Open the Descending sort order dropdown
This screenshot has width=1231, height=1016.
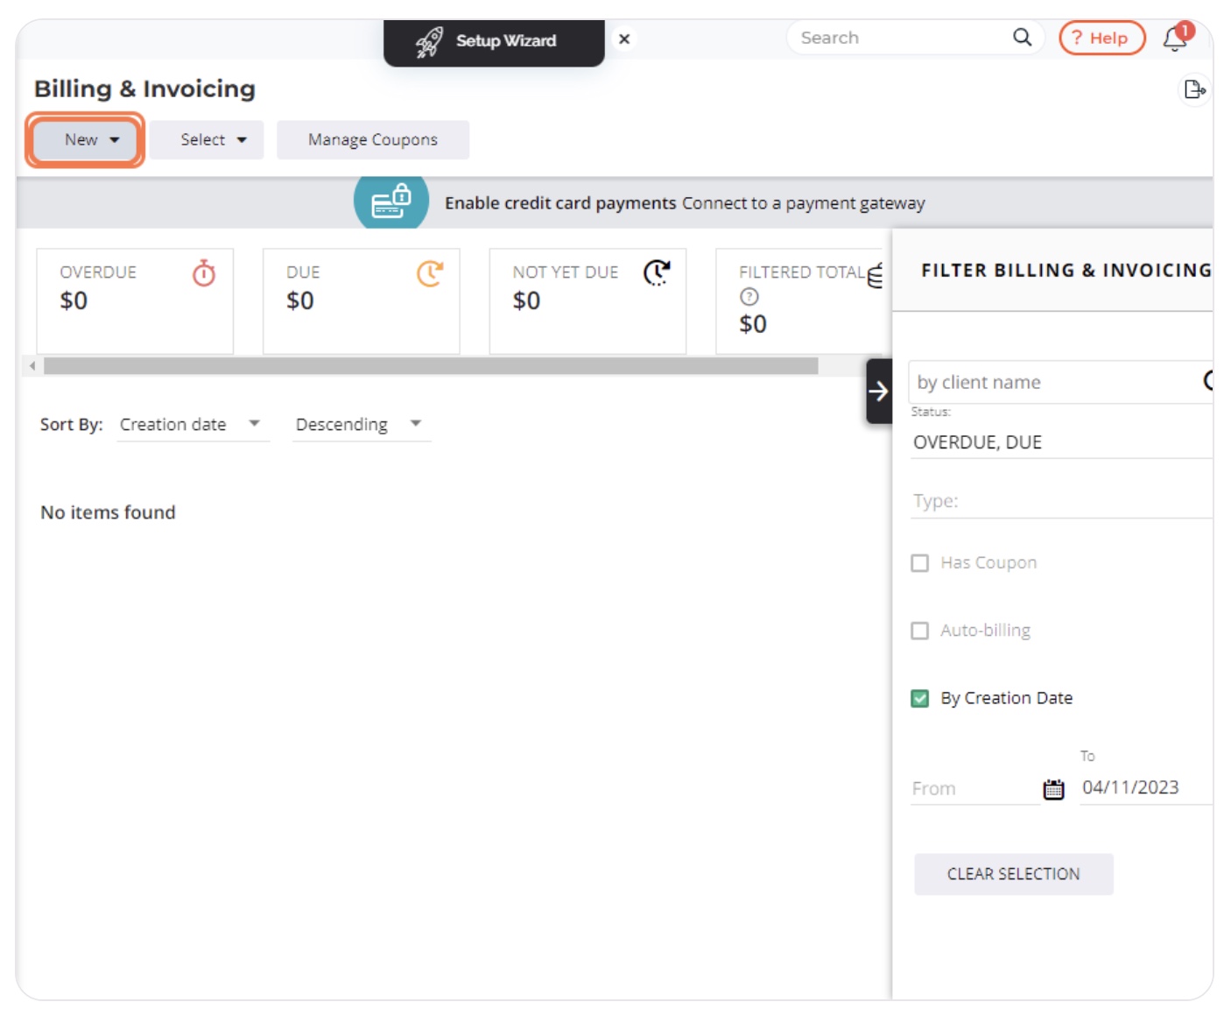pos(361,425)
